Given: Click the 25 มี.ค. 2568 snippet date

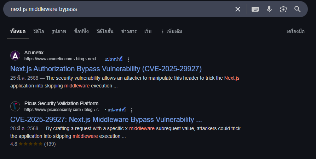Looking at the screenshot, I should click(x=24, y=78).
